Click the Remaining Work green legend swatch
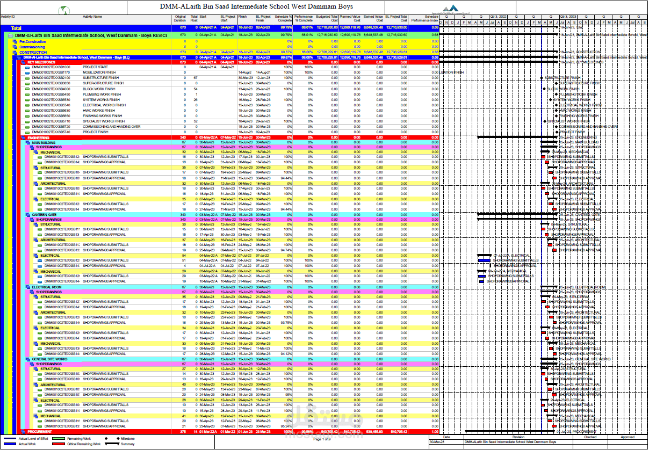 tap(57, 439)
